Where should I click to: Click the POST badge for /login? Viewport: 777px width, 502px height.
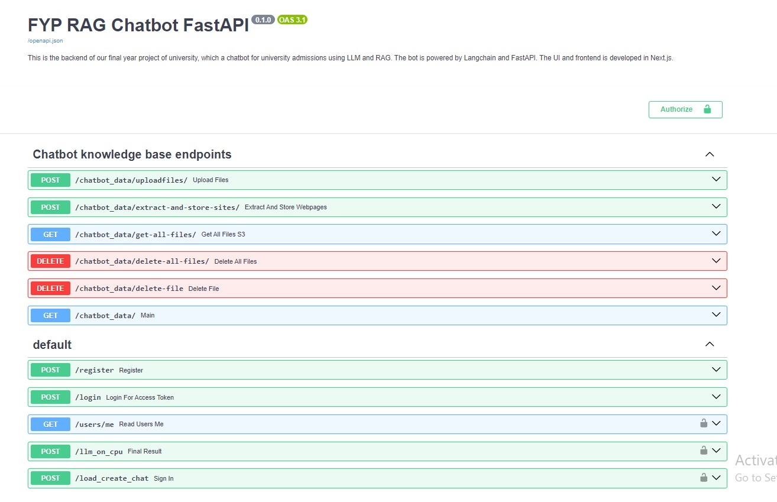(x=51, y=397)
